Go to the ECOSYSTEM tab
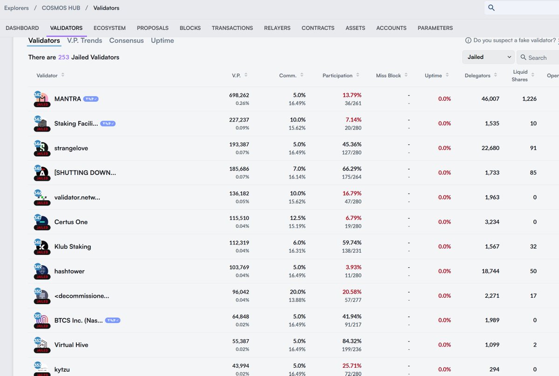This screenshot has height=376, width=559. click(109, 28)
